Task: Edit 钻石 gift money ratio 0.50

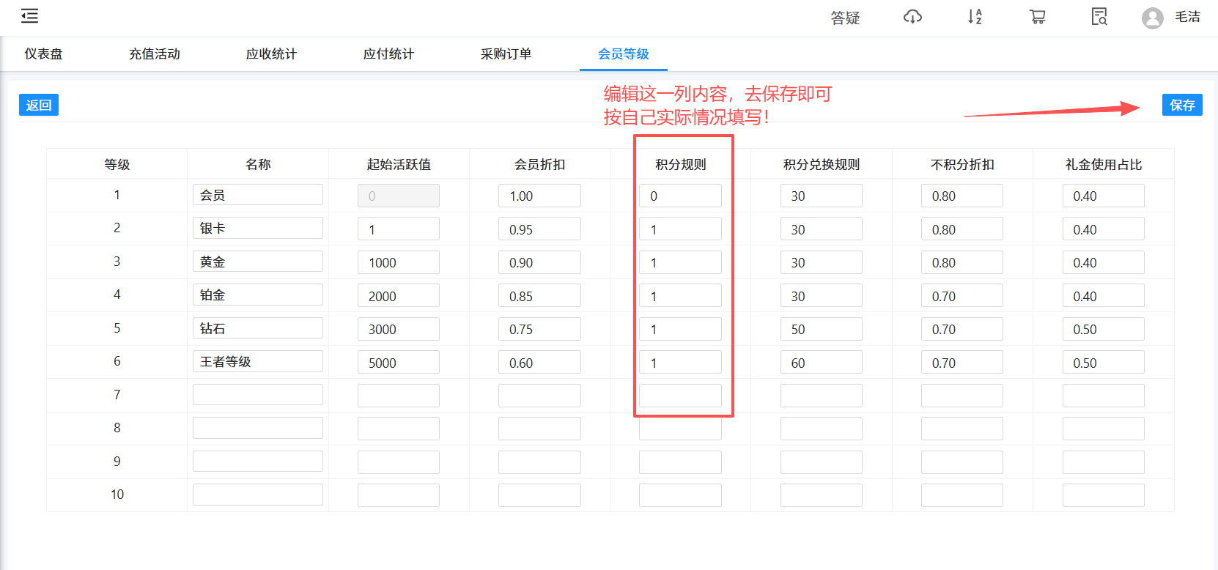Action: point(1104,329)
